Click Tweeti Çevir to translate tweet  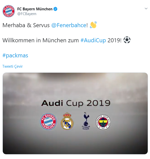pyautogui.click(x=13, y=66)
